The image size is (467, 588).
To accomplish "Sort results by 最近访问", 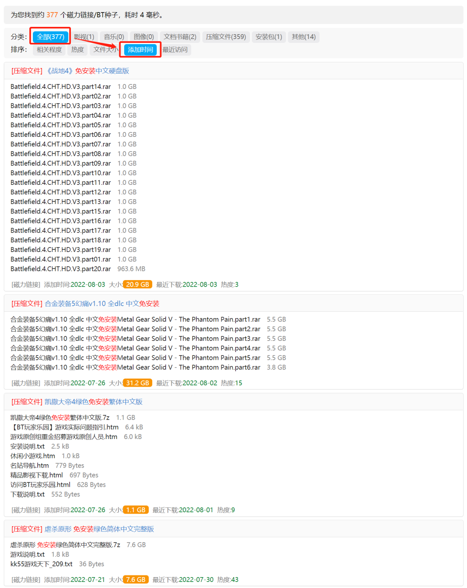I will 175,50.
